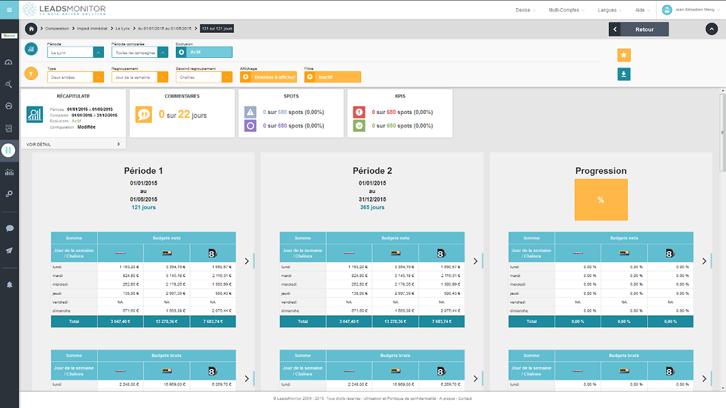Open the Multi-Comptes menu
726x408 pixels.
point(566,10)
